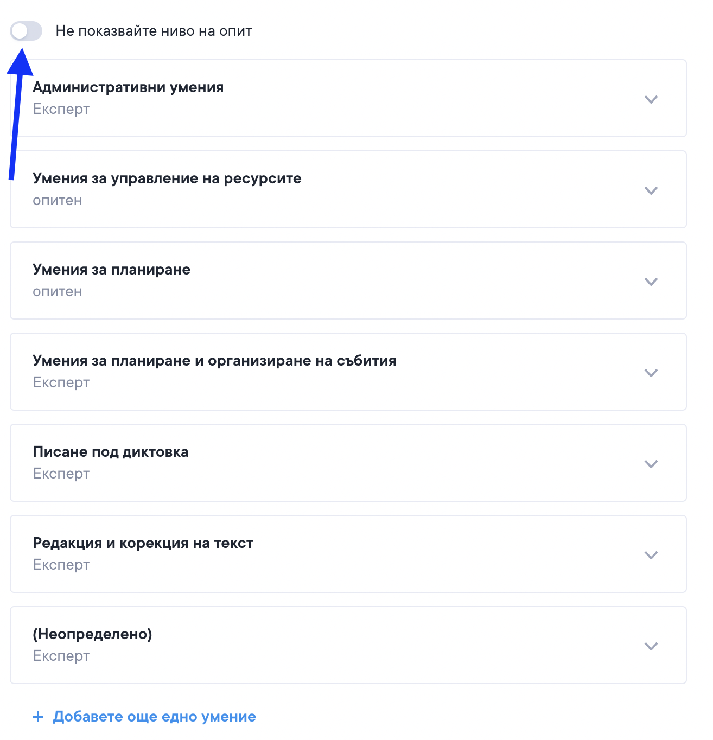Click the "Добавете още едно умение" link

(x=154, y=717)
